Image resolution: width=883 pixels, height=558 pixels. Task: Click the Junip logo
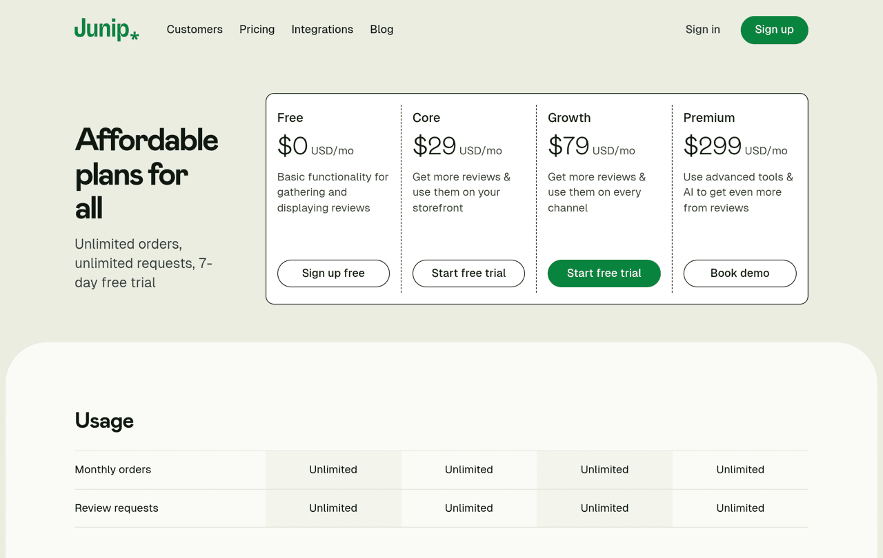(107, 29)
